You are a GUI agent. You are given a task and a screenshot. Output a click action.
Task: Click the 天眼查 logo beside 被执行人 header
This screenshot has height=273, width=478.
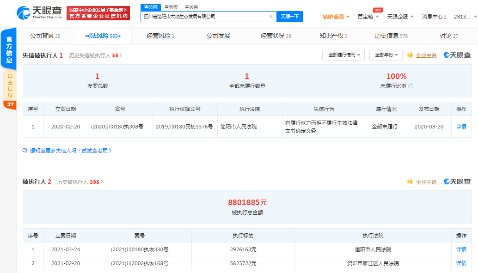point(457,182)
